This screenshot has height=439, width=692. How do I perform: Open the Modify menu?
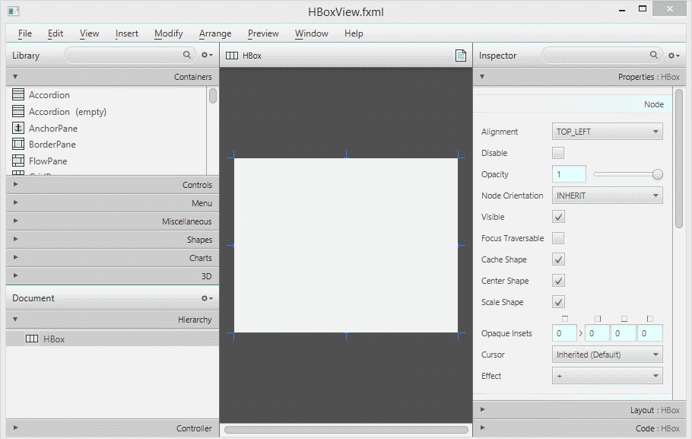[169, 33]
